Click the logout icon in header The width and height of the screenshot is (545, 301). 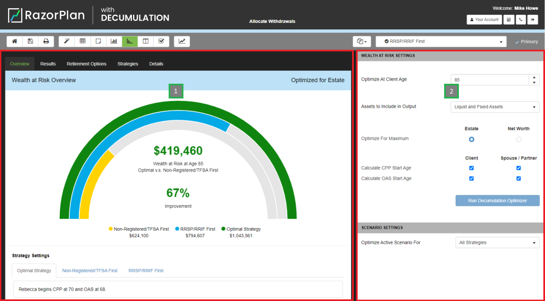(533, 20)
